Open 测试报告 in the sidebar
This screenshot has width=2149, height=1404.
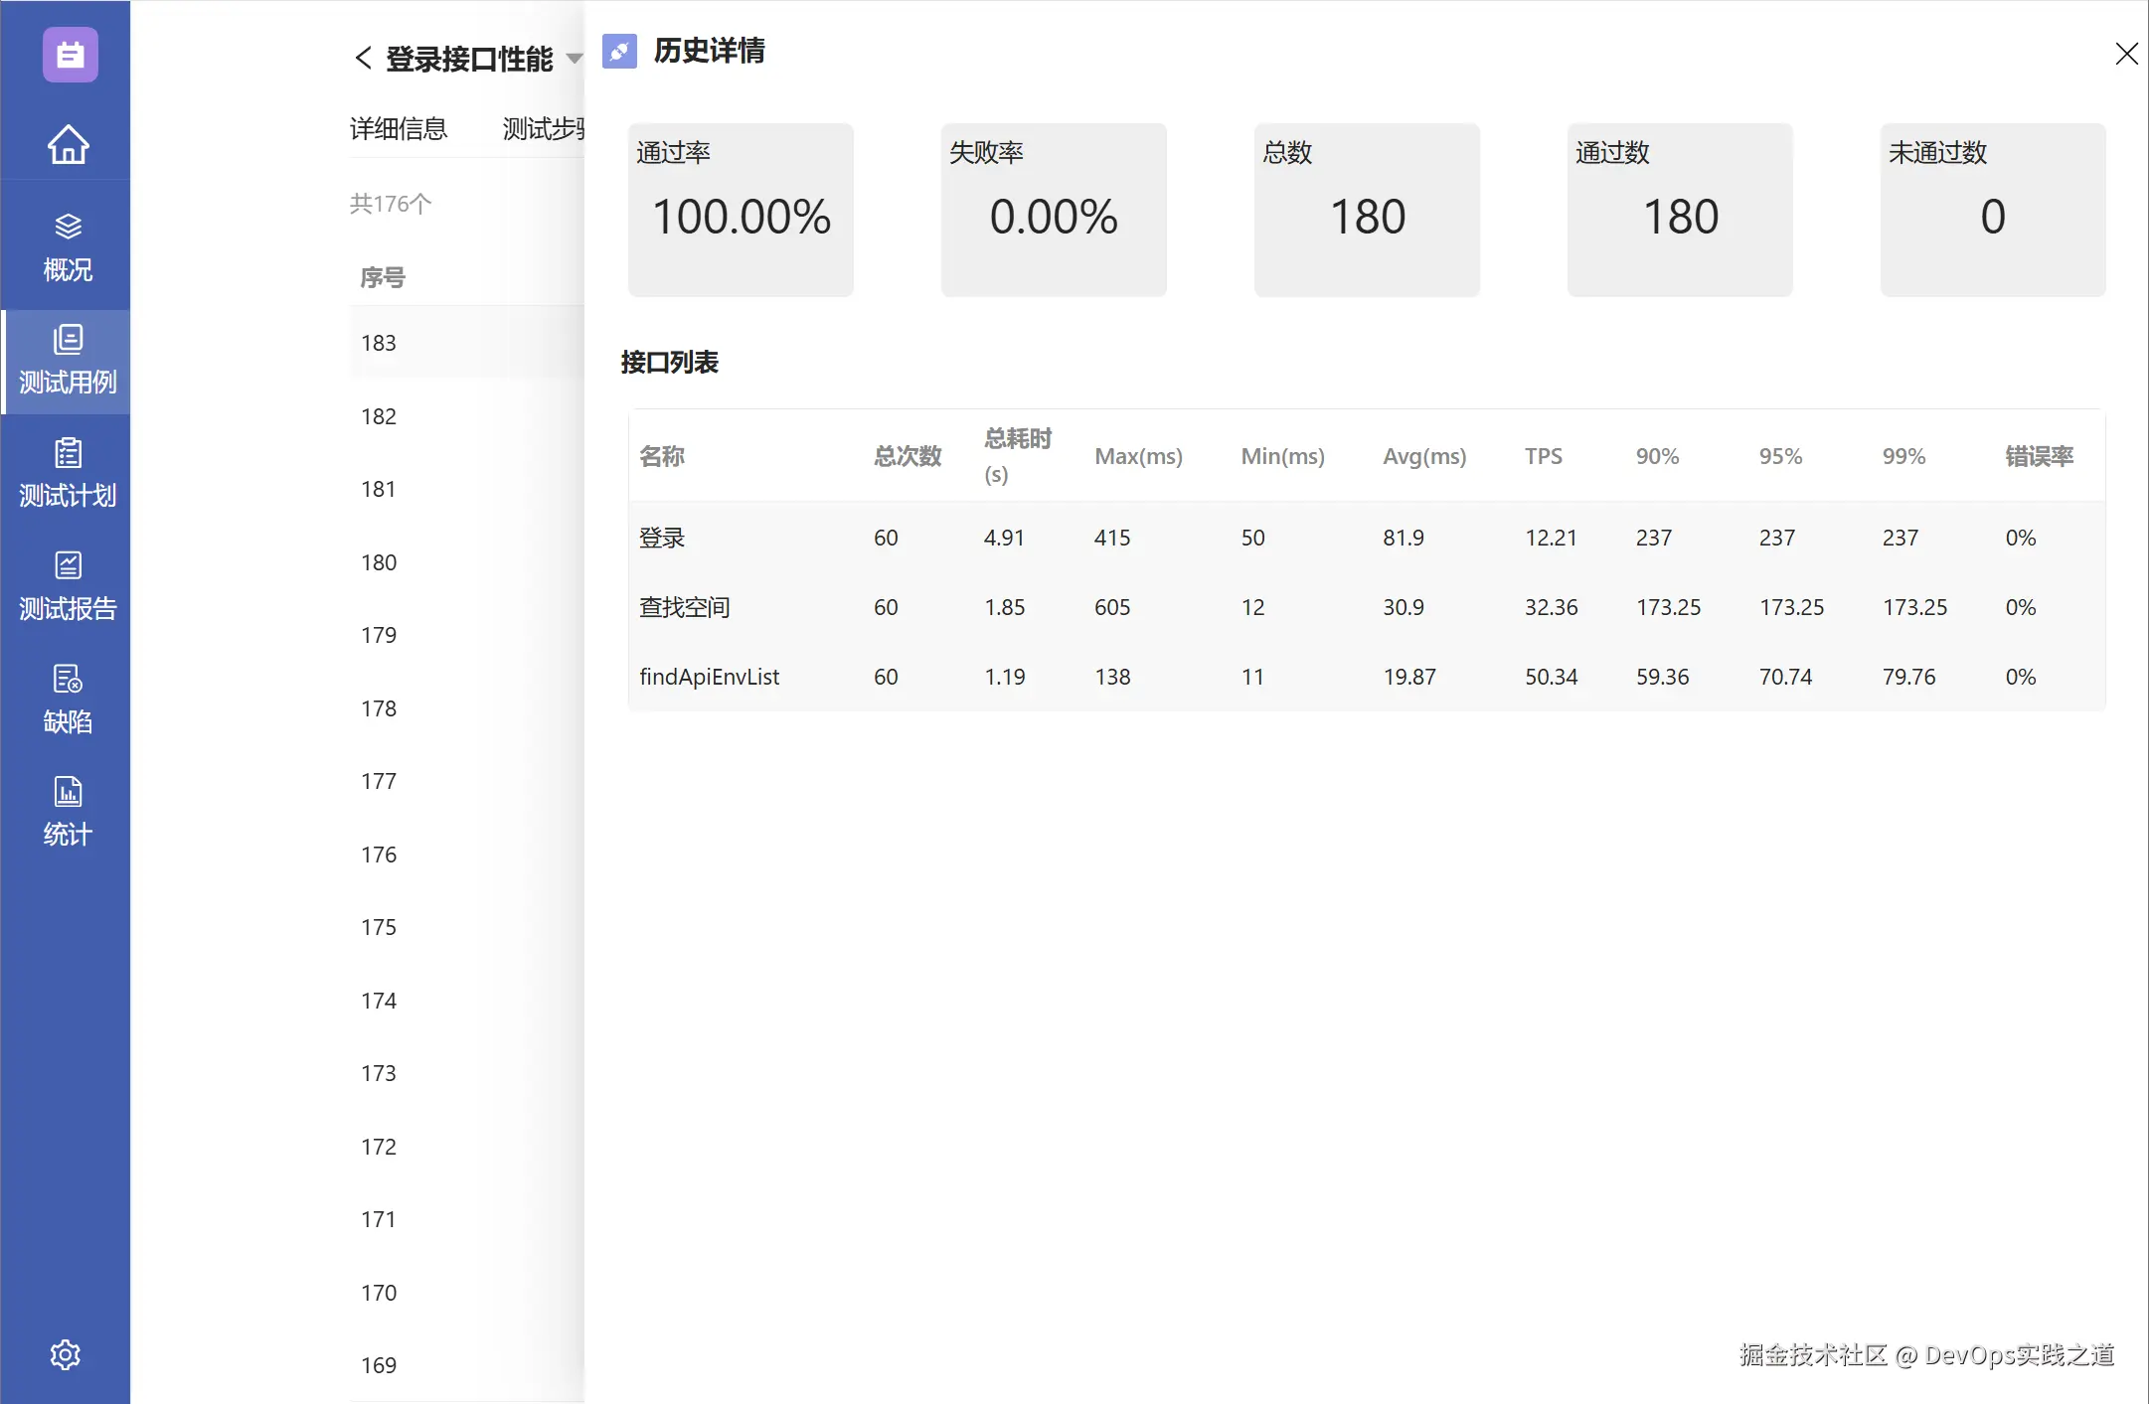coord(68,586)
